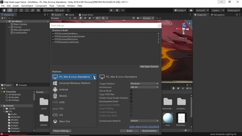
Task: Open Architecture dropdown
Action: [x=144, y=87]
